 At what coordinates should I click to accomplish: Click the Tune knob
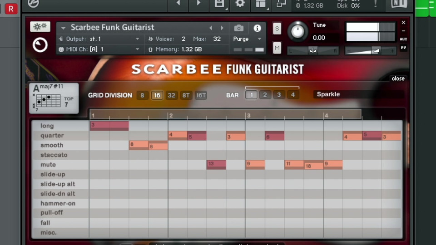pos(297,31)
